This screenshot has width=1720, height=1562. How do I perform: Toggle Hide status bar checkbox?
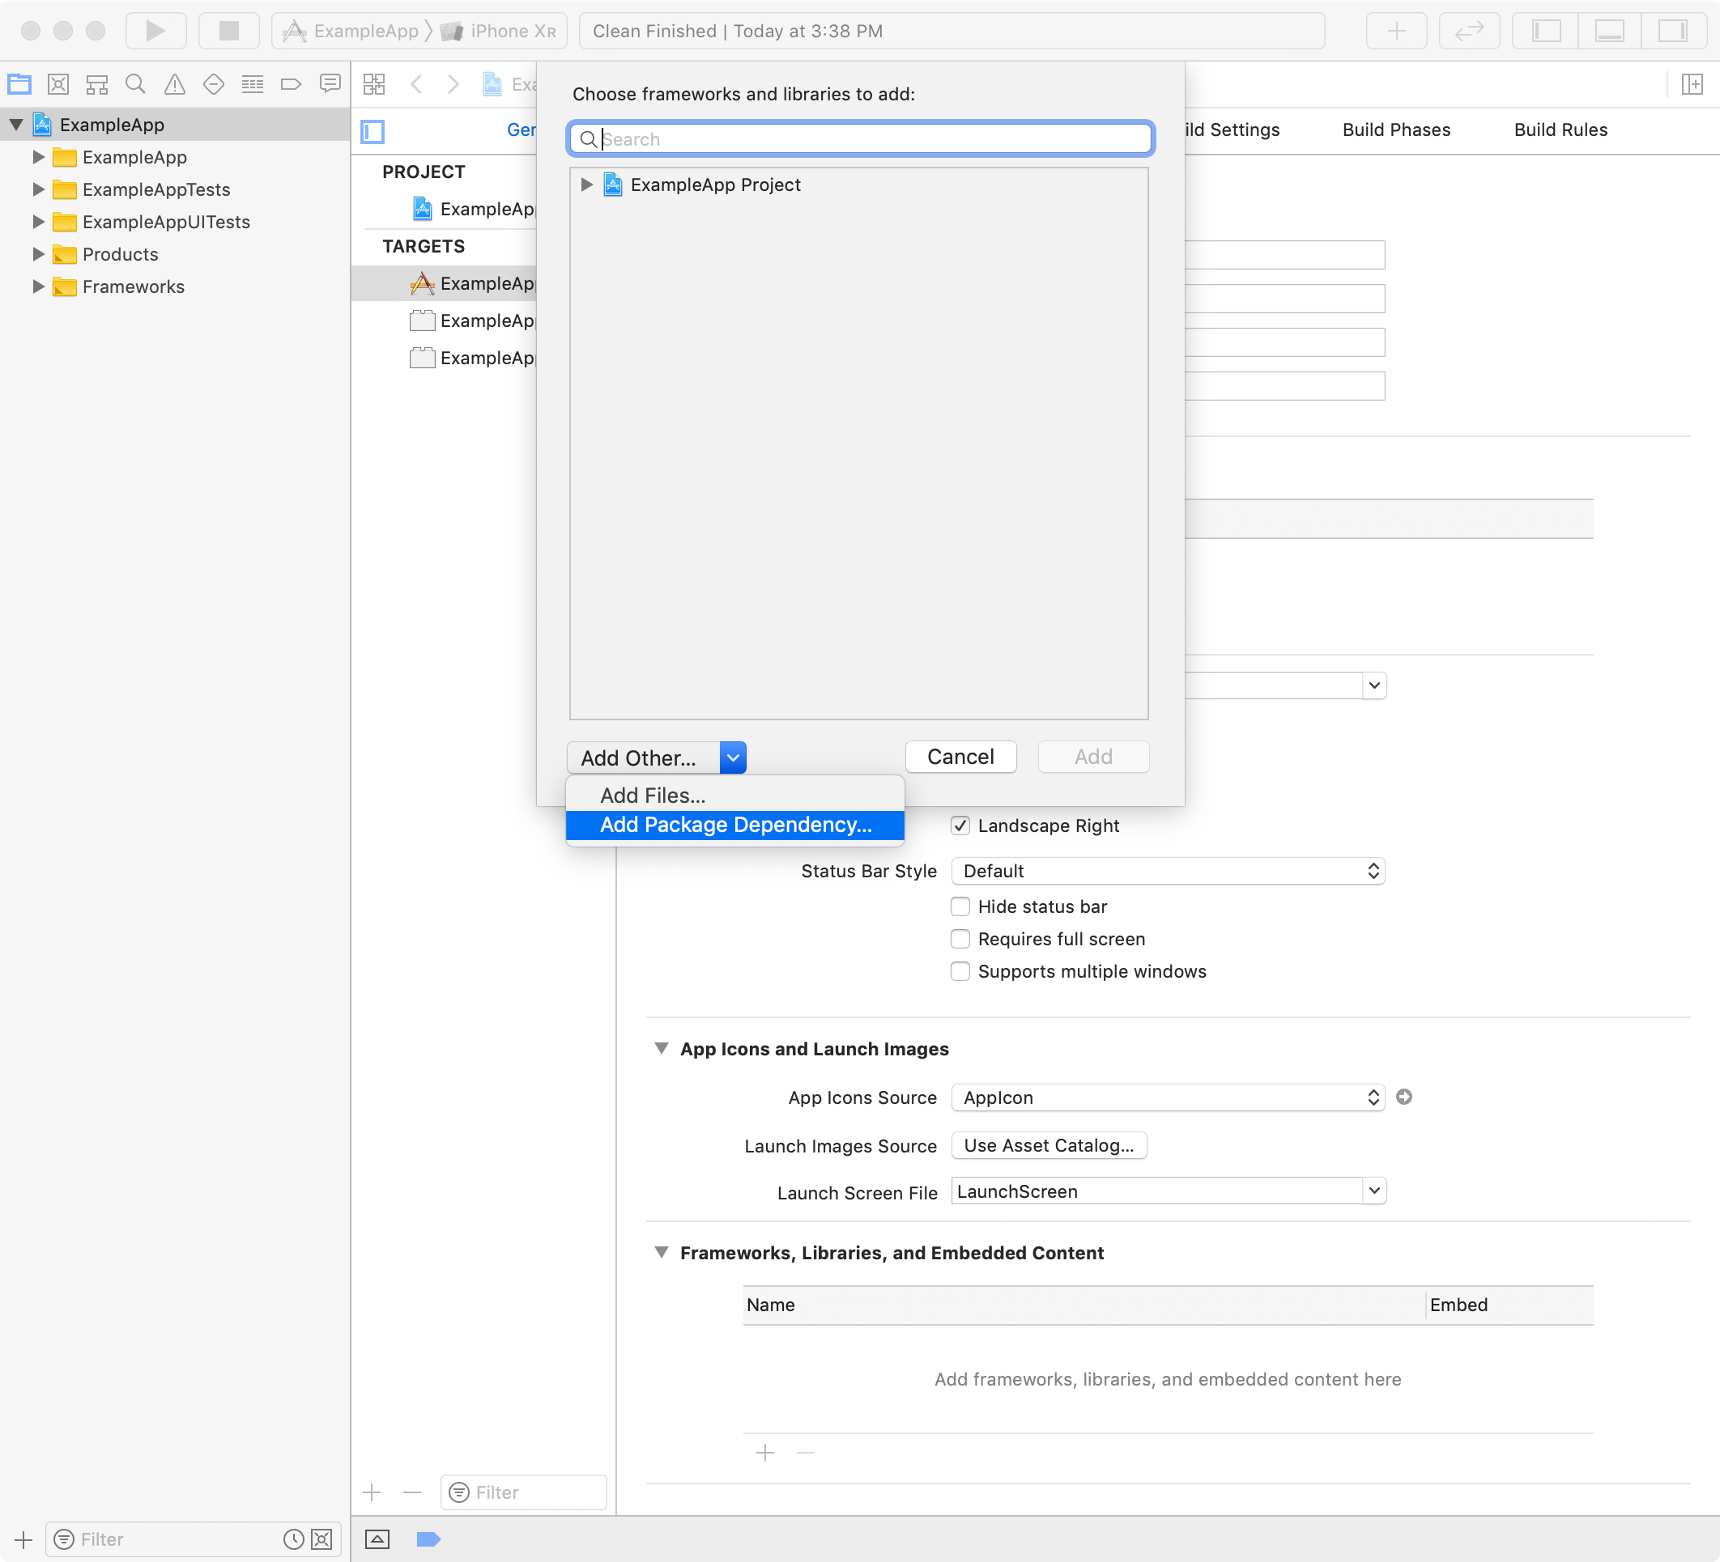pos(960,906)
